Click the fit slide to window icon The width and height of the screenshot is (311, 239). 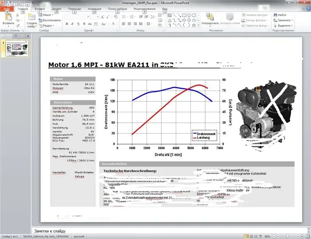click(308, 236)
